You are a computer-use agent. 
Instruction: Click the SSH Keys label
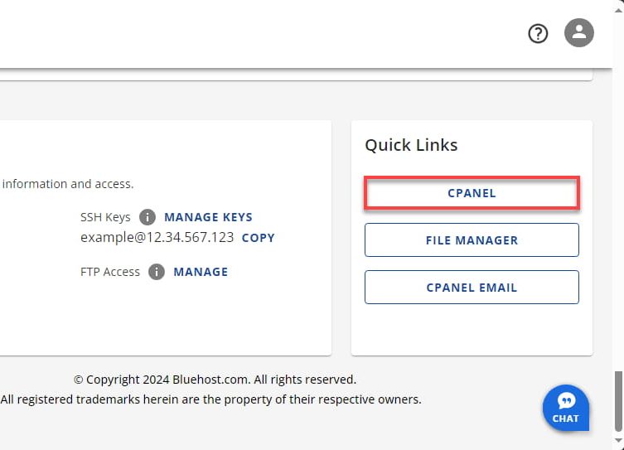pos(105,217)
